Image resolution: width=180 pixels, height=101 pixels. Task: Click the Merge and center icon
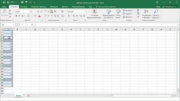tap(62, 16)
